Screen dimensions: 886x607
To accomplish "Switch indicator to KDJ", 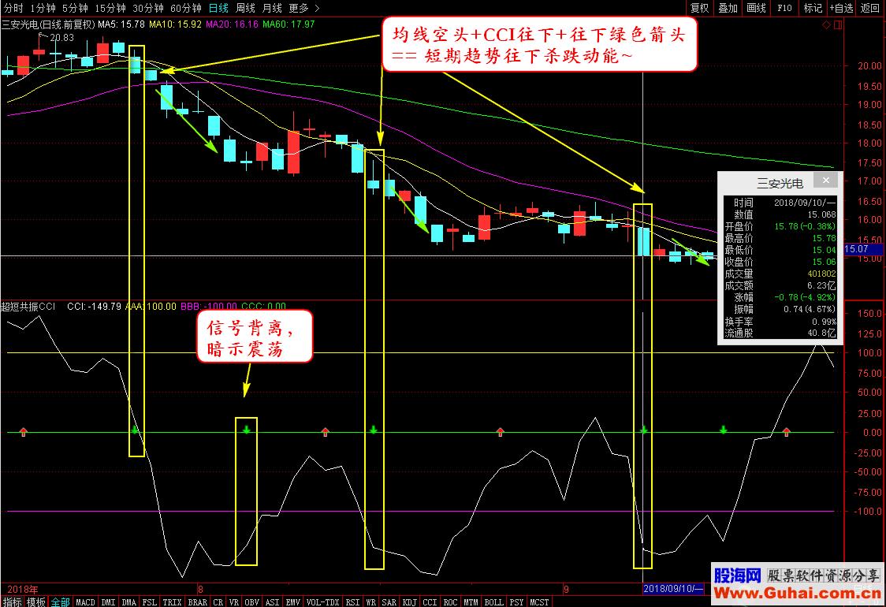I will click(x=409, y=602).
